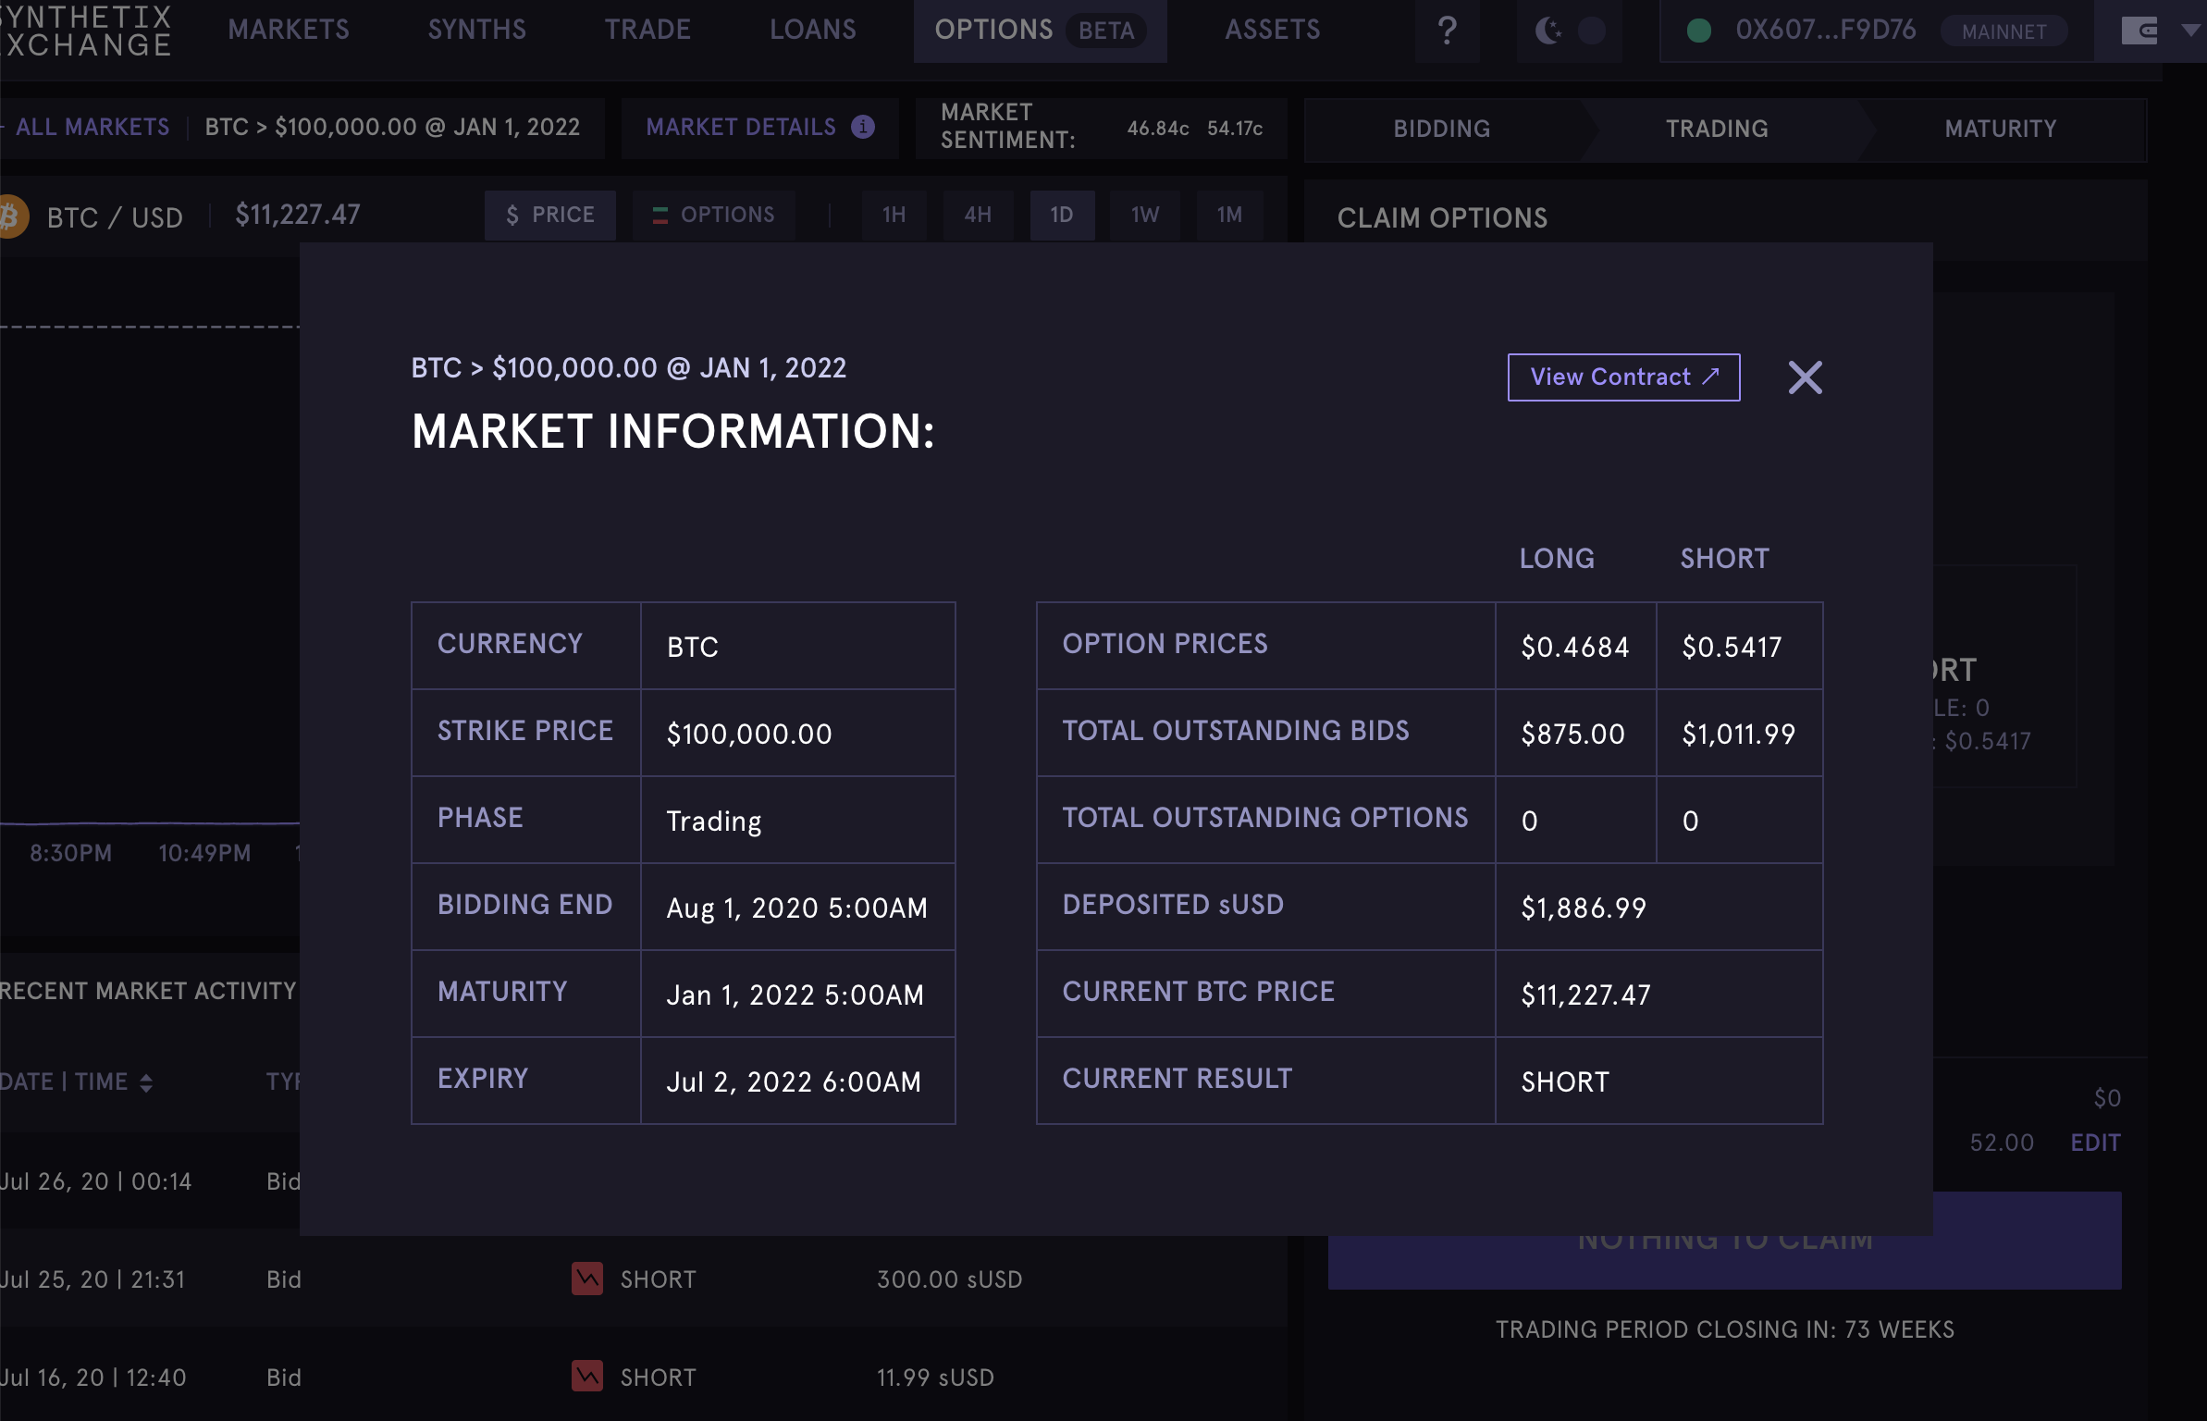Click the strike price value $100,000.00
2207x1421 pixels.
point(749,734)
